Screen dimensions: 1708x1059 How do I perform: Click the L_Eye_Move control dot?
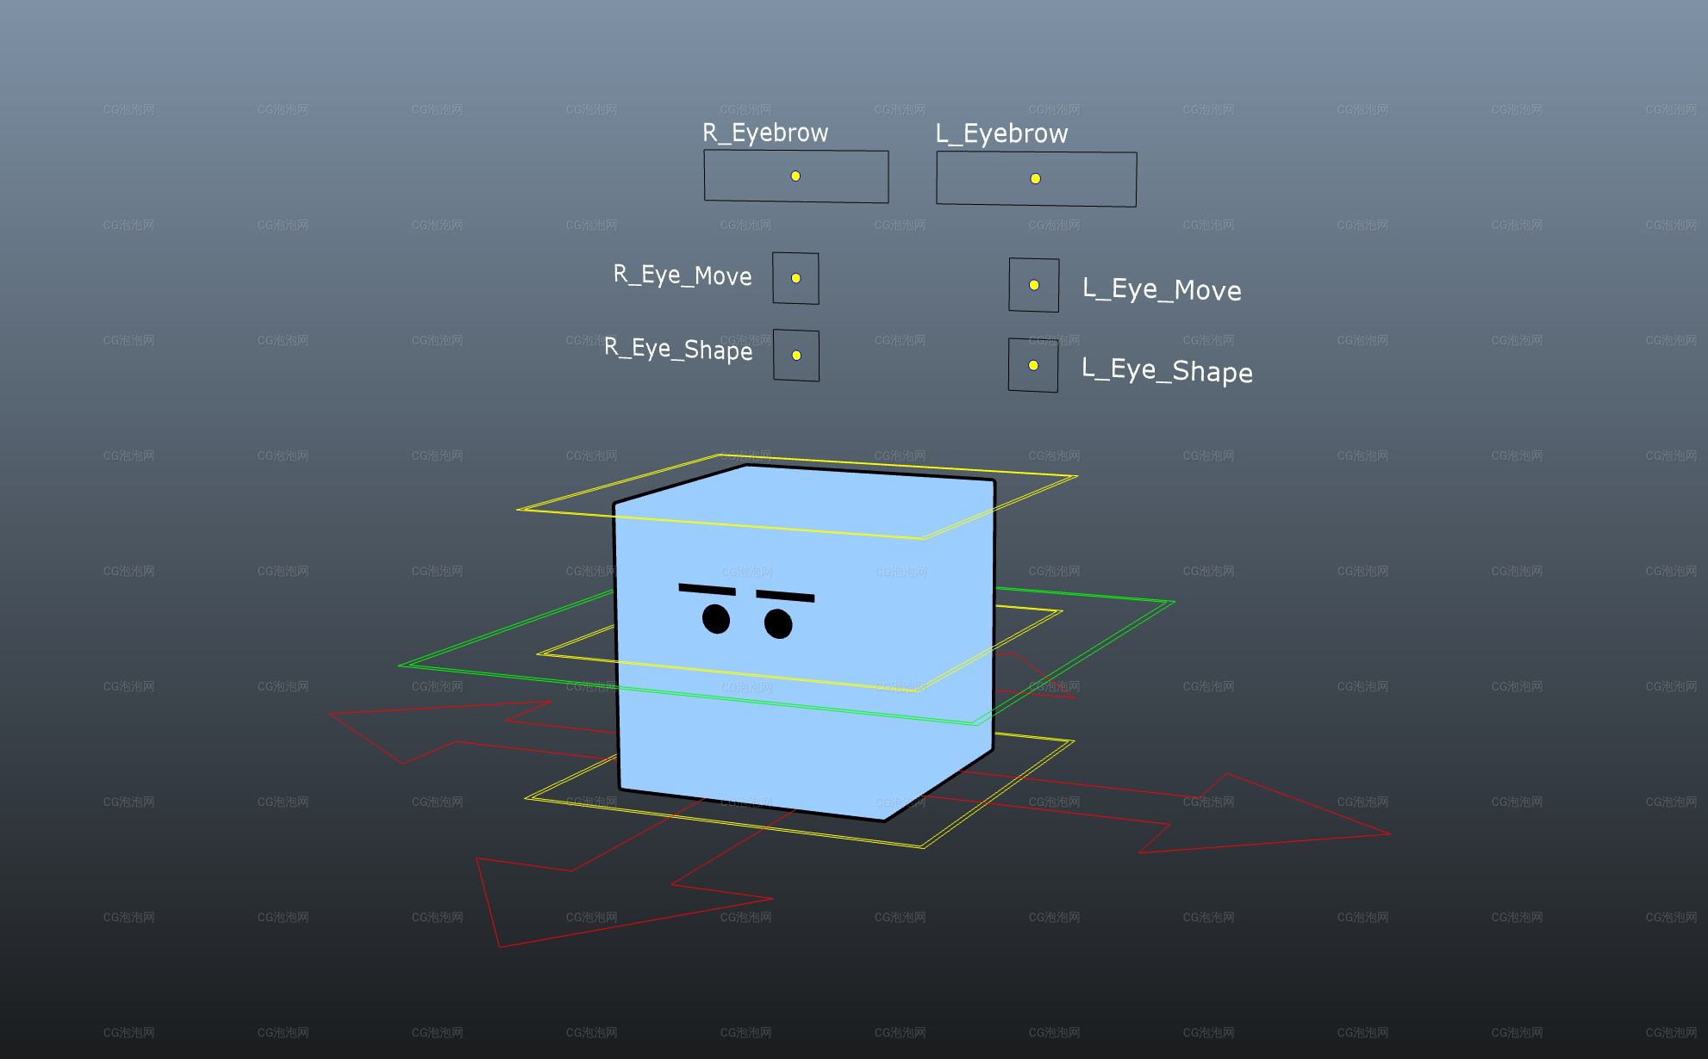click(1033, 285)
